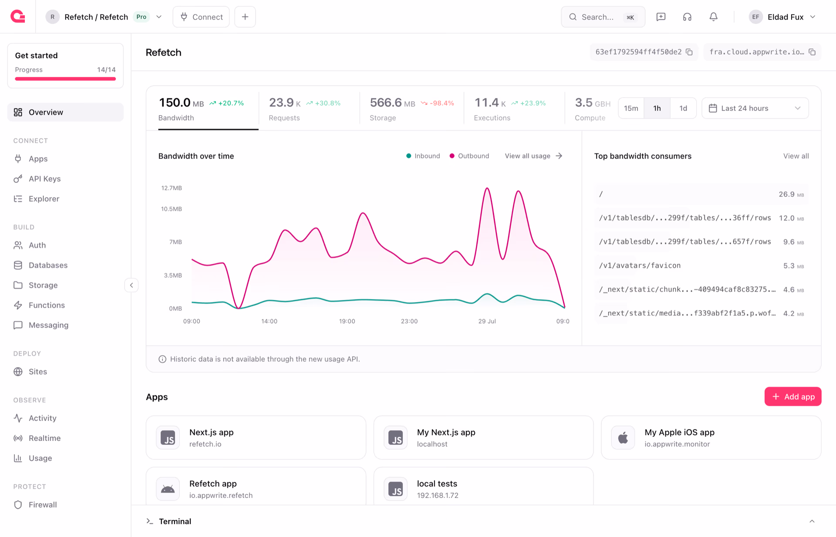Expand the Terminal panel chevron
The height and width of the screenshot is (537, 836).
[812, 521]
